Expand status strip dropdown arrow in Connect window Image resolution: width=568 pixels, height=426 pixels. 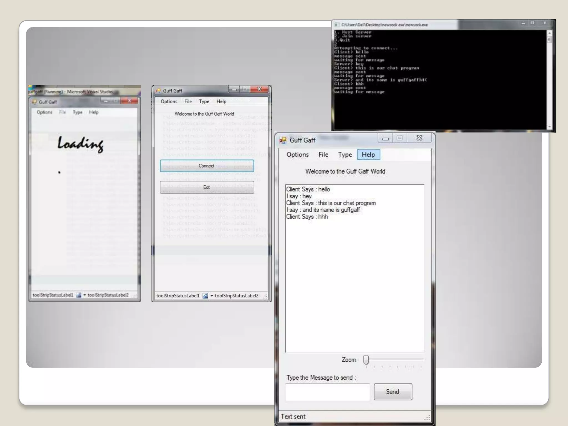pos(212,296)
